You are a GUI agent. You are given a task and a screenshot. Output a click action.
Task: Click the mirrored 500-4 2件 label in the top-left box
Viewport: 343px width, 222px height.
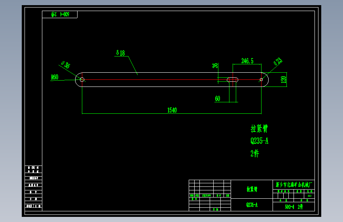coord(60,15)
